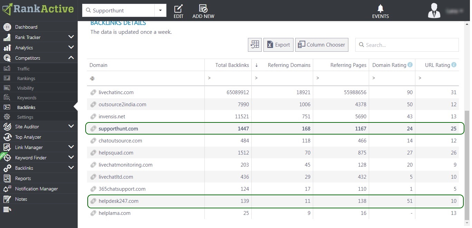Click the collapse sidebar icon below Notes

pos(7,209)
